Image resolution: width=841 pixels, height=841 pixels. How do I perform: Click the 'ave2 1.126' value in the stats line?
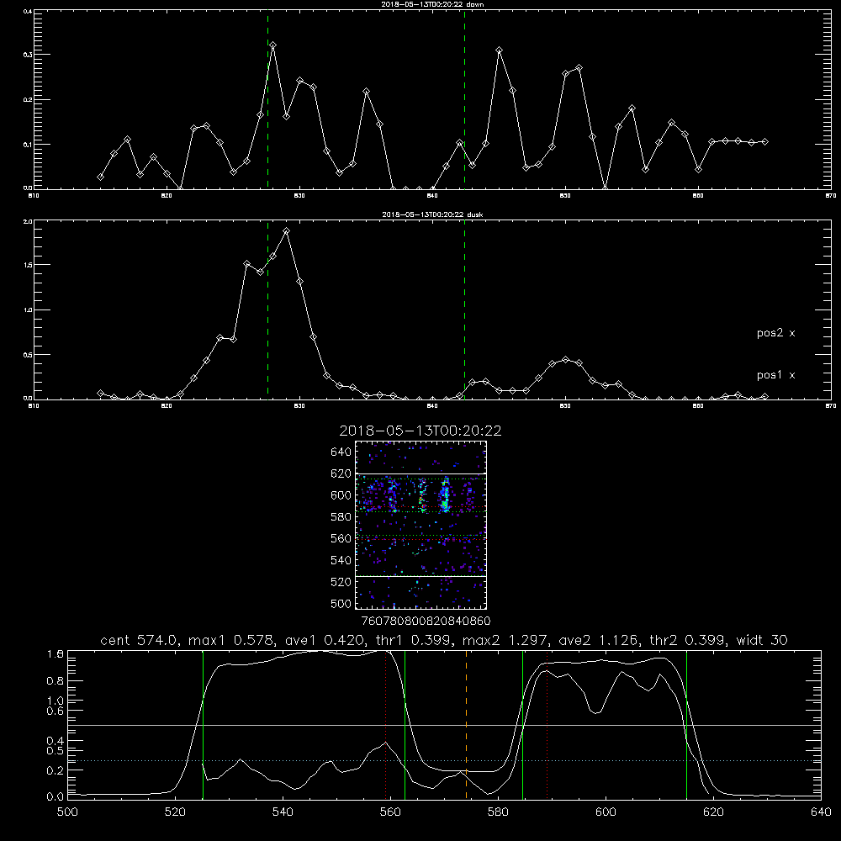pyautogui.click(x=599, y=640)
